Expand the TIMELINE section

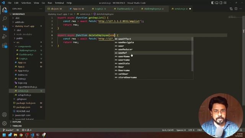click(x=17, y=126)
